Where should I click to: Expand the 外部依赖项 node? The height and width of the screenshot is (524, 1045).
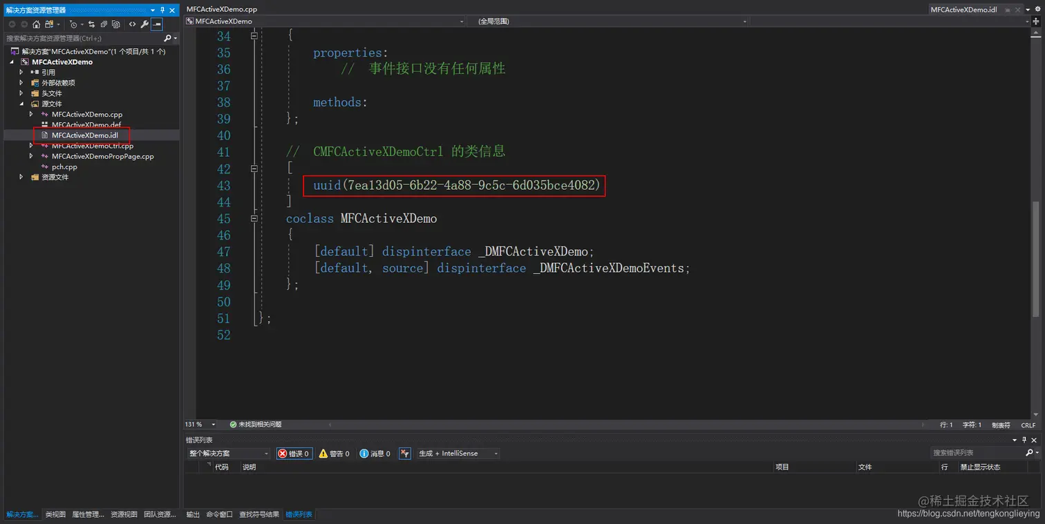pyautogui.click(x=21, y=83)
